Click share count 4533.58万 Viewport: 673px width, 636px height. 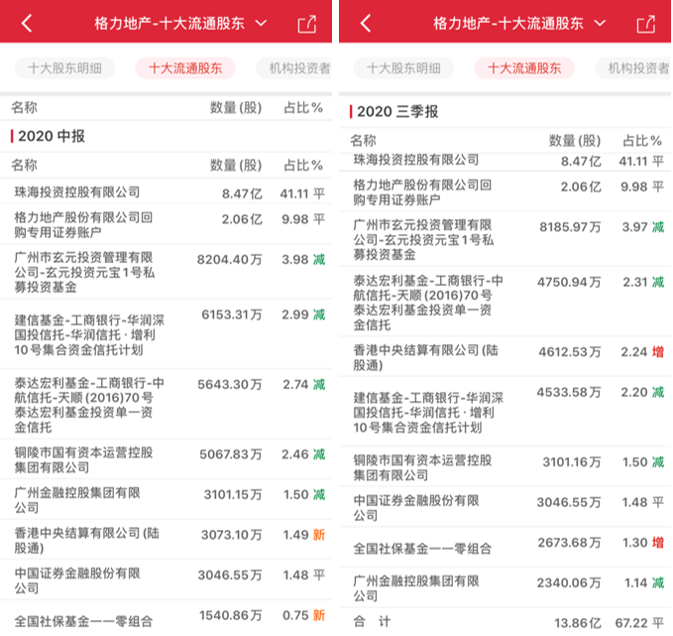(x=569, y=392)
